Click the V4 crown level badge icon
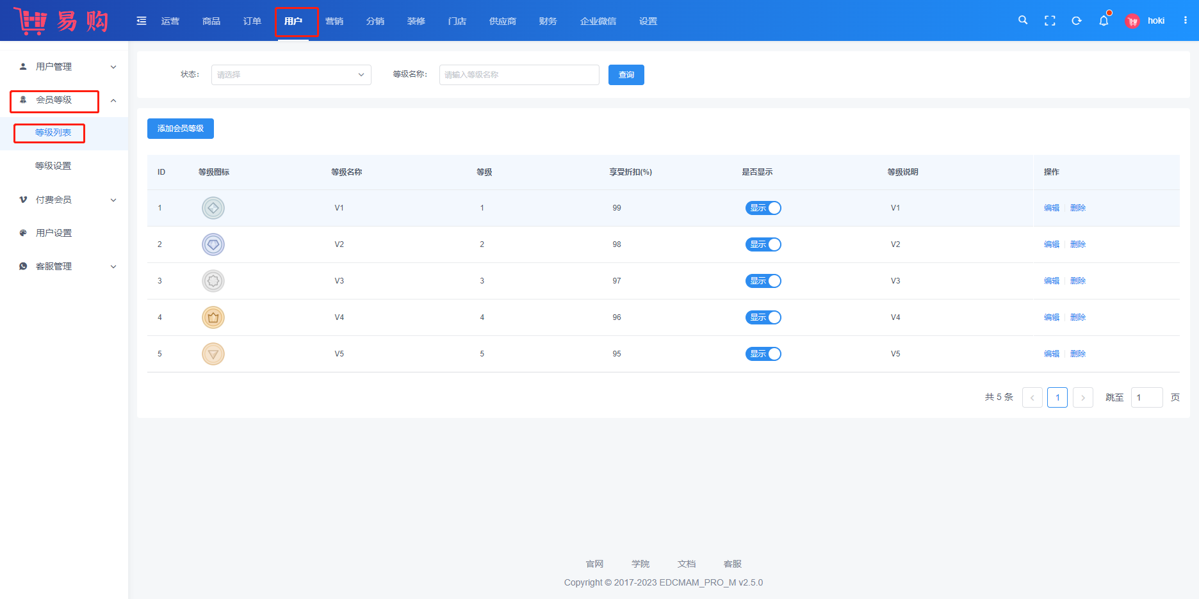This screenshot has height=599, width=1199. click(x=213, y=317)
